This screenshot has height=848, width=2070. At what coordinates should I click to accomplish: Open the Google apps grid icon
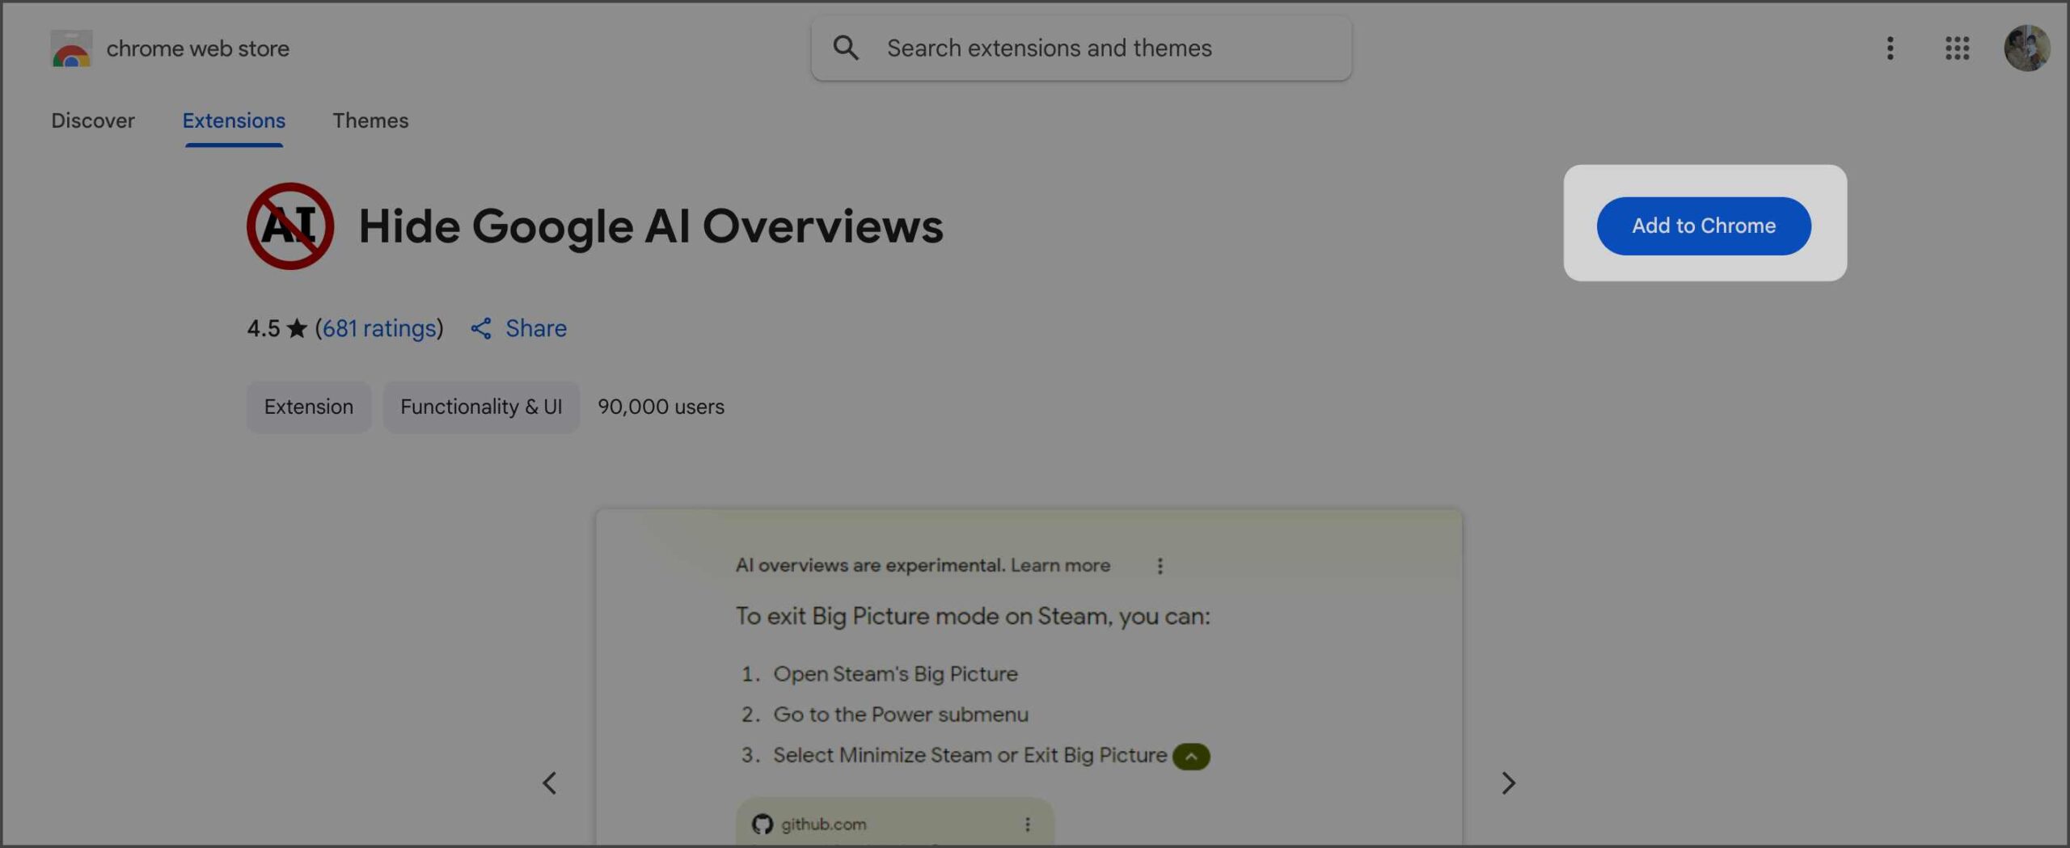[x=1958, y=49]
